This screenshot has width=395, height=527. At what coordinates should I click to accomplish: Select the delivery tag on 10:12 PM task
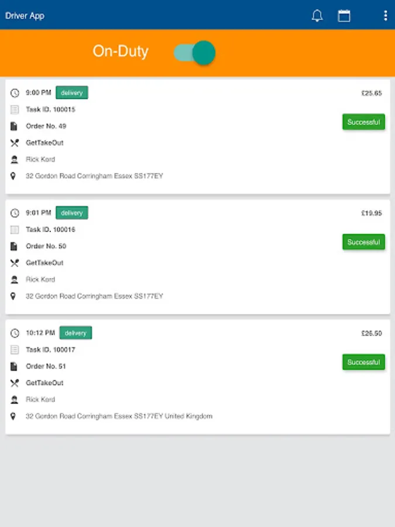pos(75,333)
